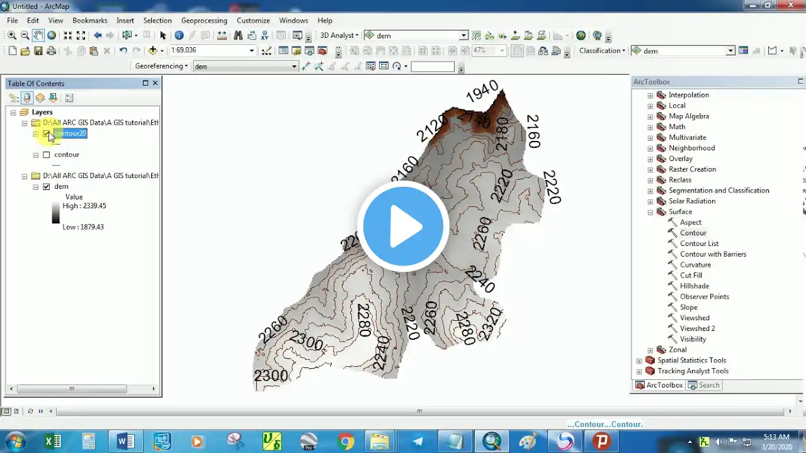The image size is (806, 453).
Task: Play the video overlay button
Action: point(403,226)
